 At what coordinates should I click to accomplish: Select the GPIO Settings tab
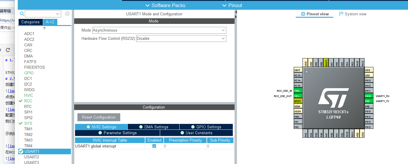206,127
